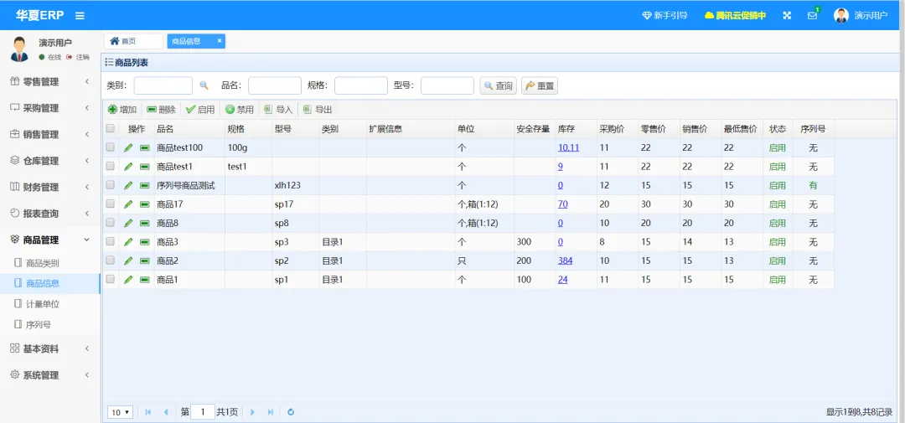
Task: Expand the 销售管理 sidebar menu
Action: coord(50,135)
